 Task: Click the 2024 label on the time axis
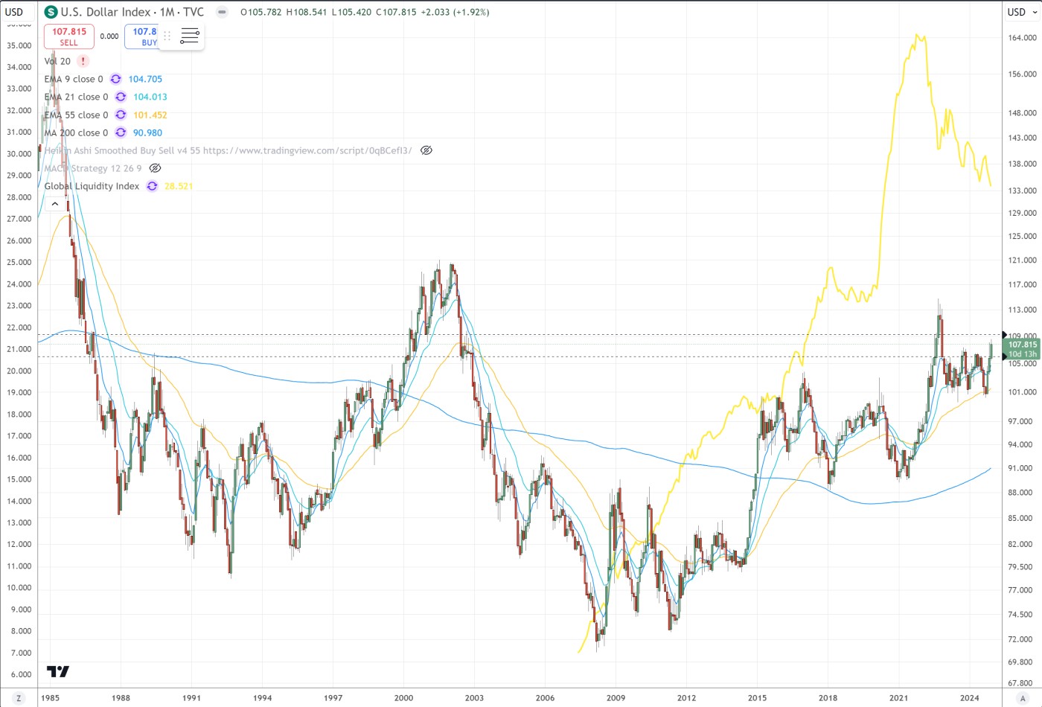(969, 698)
